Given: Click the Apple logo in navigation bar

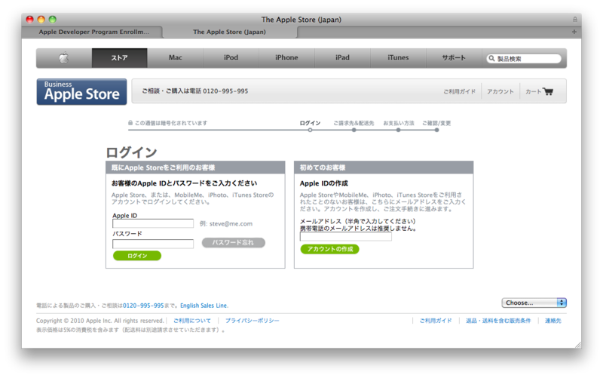Looking at the screenshot, I should pos(64,58).
